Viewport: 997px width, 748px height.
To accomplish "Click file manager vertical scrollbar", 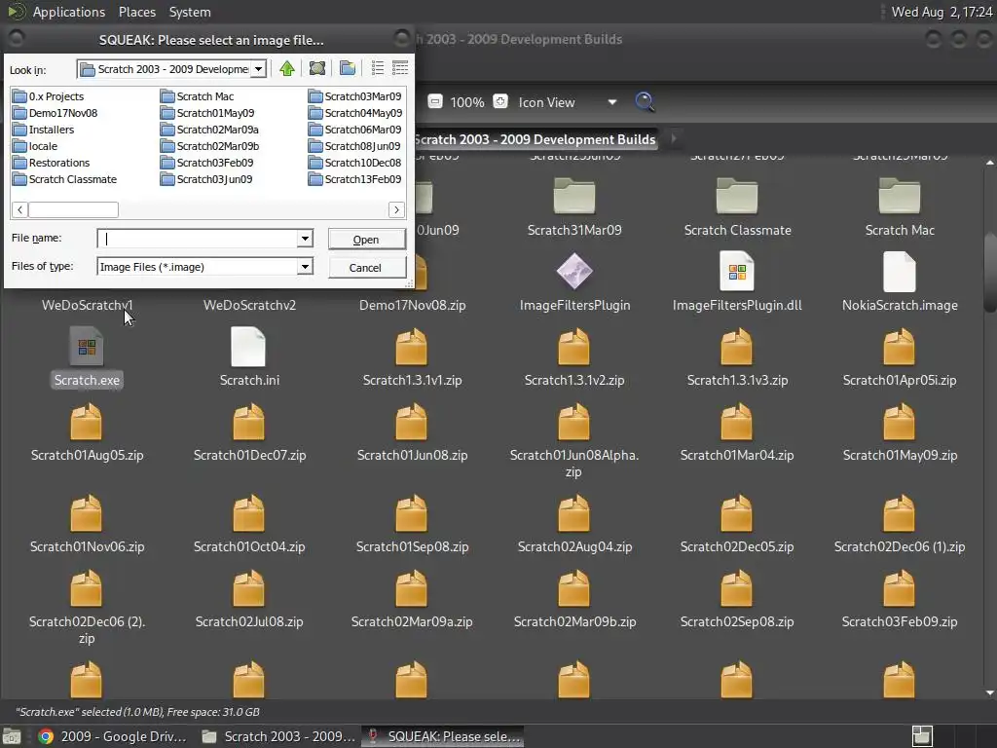I will tap(990, 274).
